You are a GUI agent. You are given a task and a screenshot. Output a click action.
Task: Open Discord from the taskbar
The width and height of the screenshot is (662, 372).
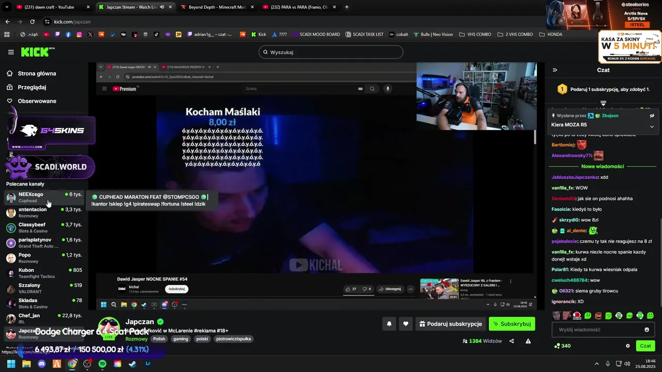[41, 364]
